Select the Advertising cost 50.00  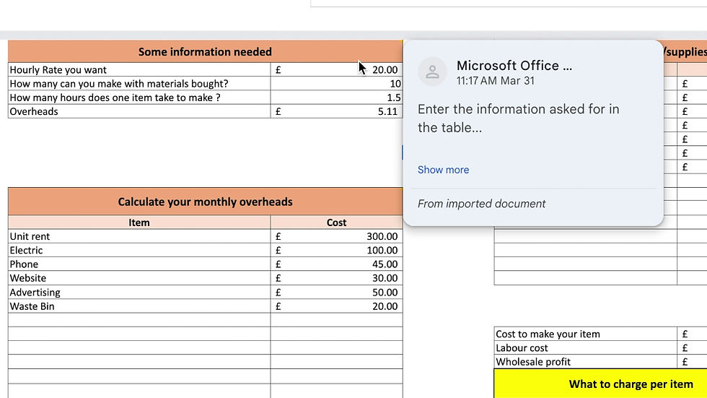tap(336, 292)
